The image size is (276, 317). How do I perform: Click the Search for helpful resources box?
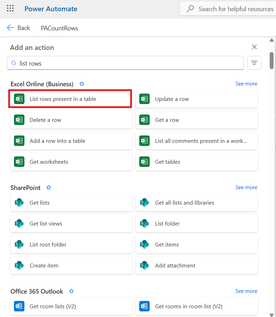(x=230, y=9)
